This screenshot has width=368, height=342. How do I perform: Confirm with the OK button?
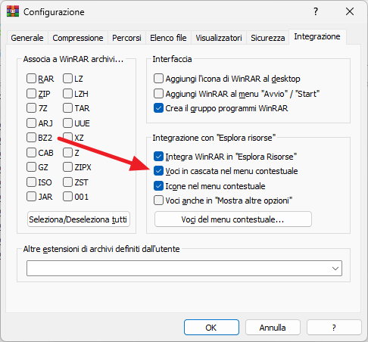pyautogui.click(x=211, y=328)
